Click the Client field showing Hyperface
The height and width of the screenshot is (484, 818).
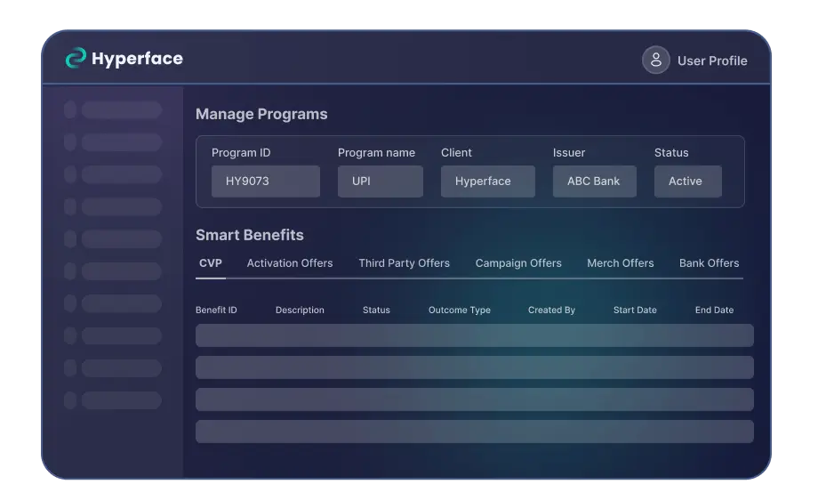pyautogui.click(x=487, y=181)
